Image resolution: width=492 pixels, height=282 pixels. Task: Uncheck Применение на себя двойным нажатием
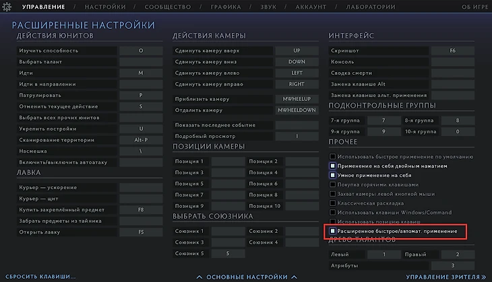(332, 166)
